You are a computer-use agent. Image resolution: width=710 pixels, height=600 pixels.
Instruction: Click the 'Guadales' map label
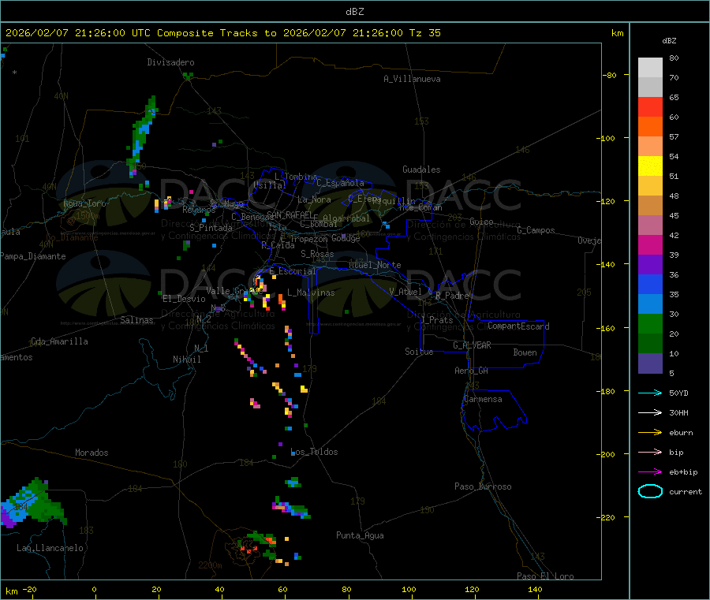click(x=421, y=170)
